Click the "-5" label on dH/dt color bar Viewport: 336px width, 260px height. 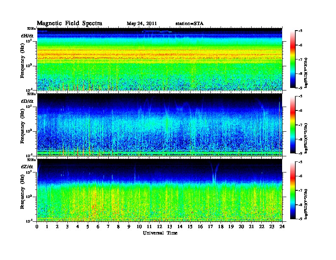tap(300, 31)
